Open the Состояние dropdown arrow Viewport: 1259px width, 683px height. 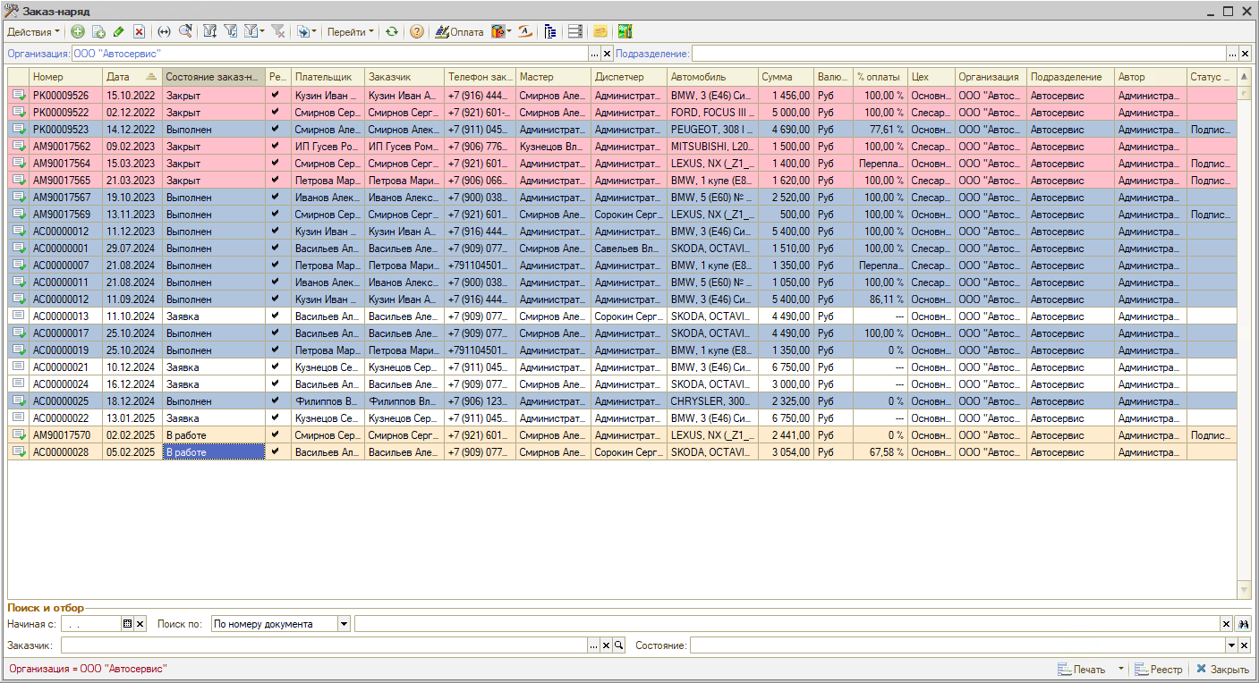(x=1231, y=645)
